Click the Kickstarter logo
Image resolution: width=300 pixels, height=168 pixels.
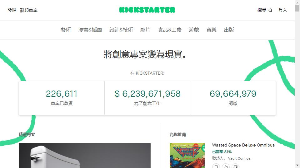point(147,10)
